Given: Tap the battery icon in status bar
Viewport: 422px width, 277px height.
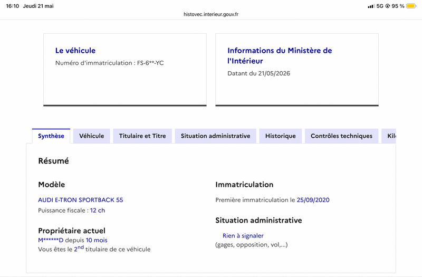Looking at the screenshot, I should [x=411, y=6].
